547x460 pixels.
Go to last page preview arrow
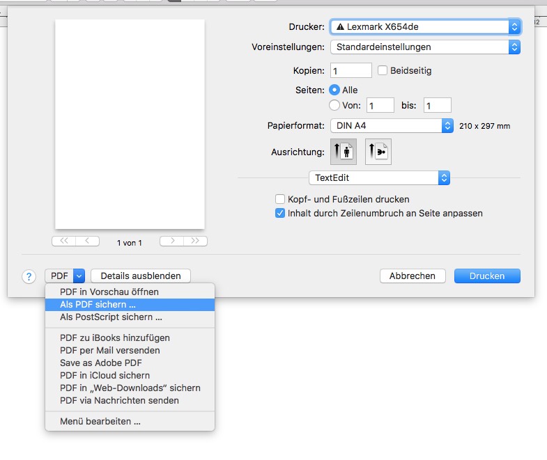coord(195,241)
